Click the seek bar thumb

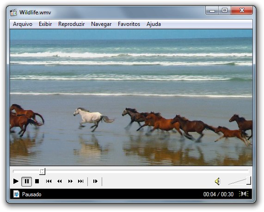click(42, 172)
